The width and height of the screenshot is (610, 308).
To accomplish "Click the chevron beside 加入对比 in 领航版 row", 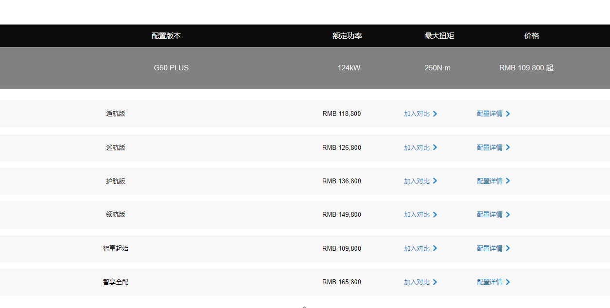I will (435, 215).
